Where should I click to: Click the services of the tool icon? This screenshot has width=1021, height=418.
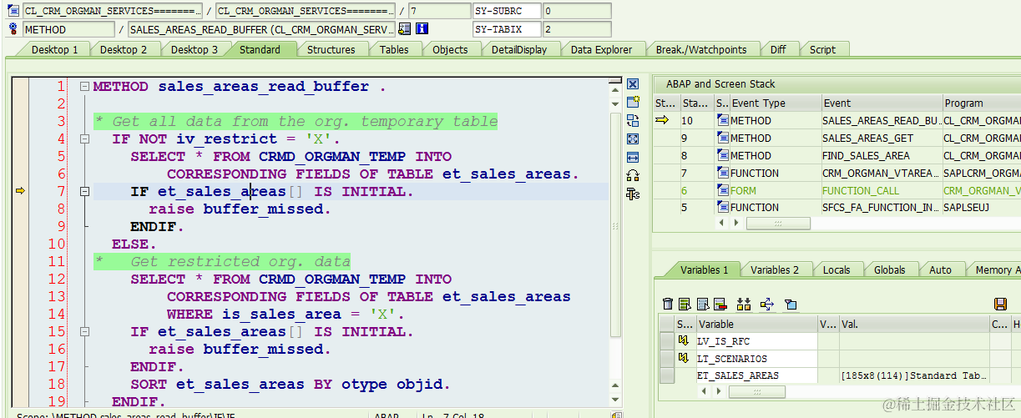(x=633, y=175)
